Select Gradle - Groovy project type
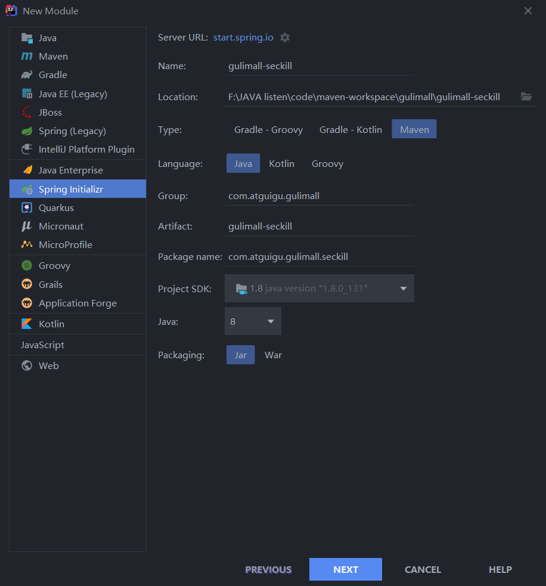The image size is (546, 586). coord(268,129)
